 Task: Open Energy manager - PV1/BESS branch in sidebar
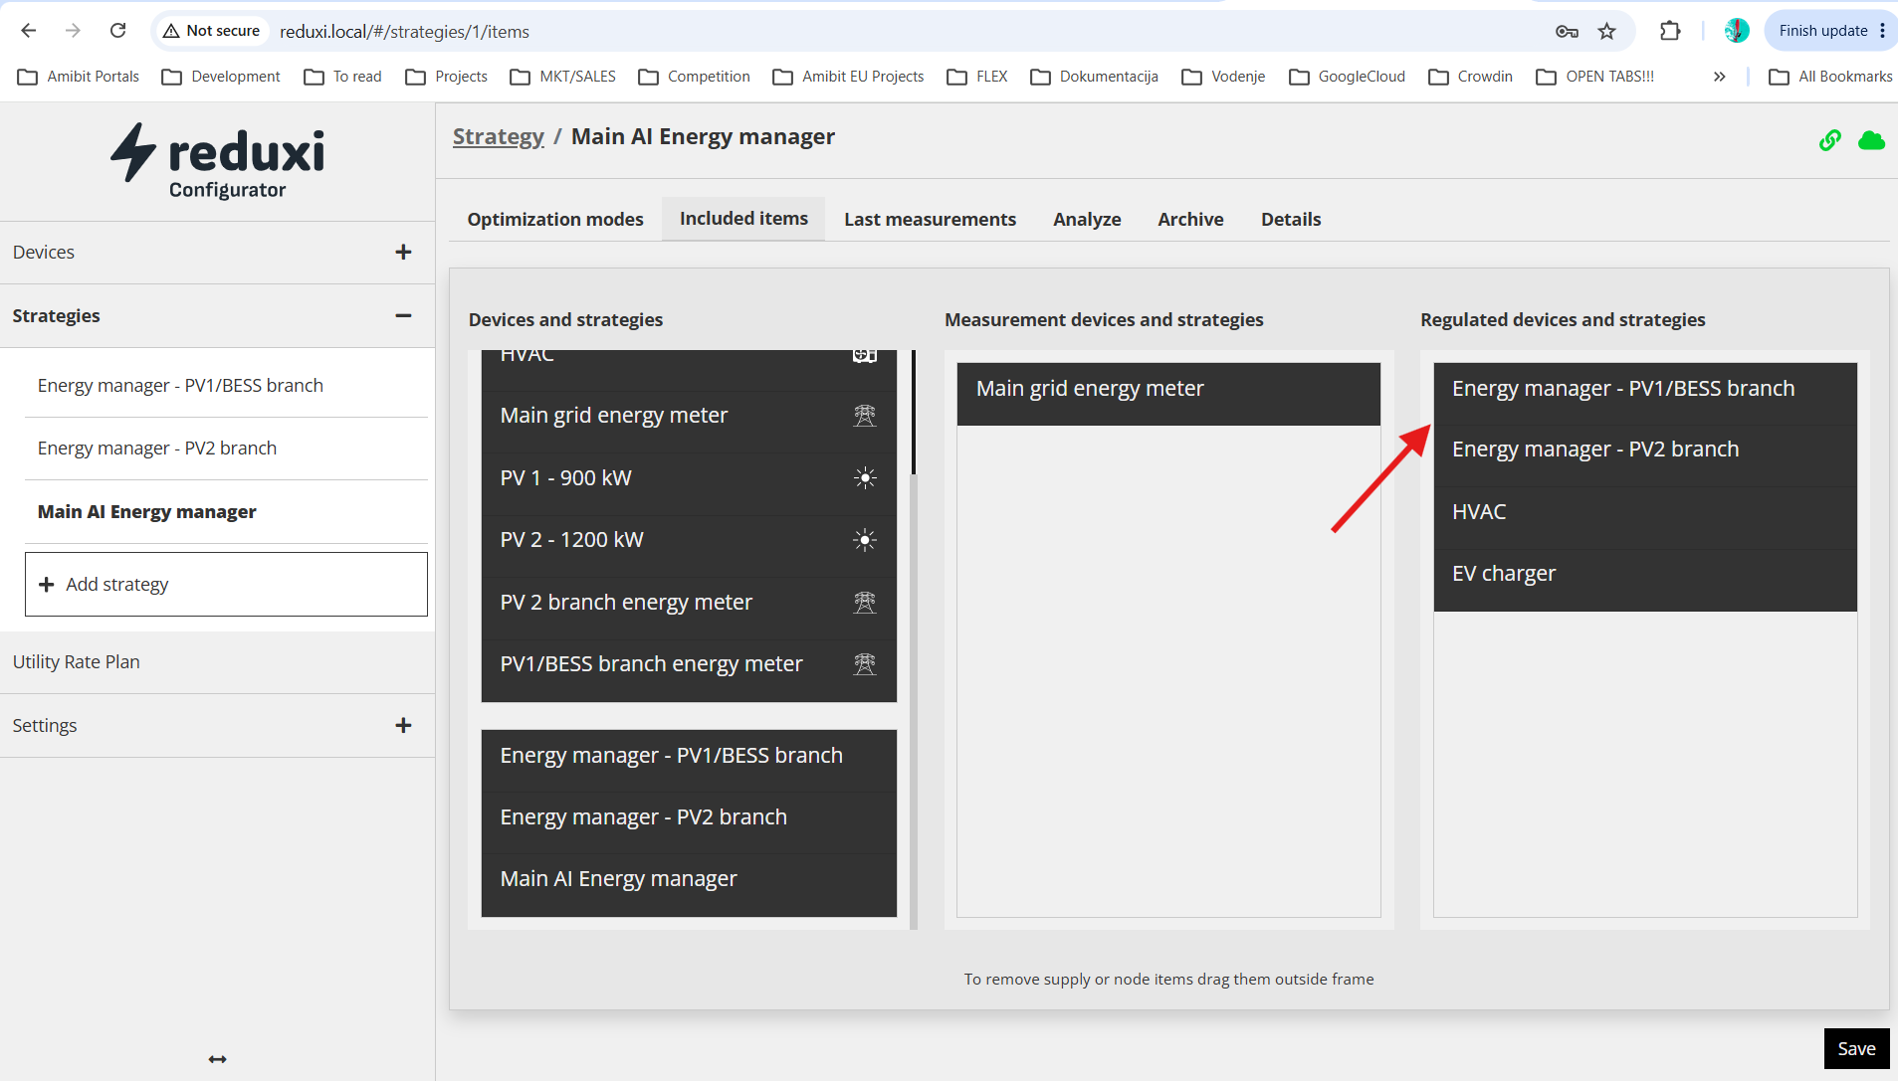click(226, 386)
